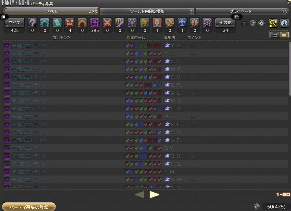
Task: Filter by the crossed swords PvP icon
Action: [x=107, y=23]
